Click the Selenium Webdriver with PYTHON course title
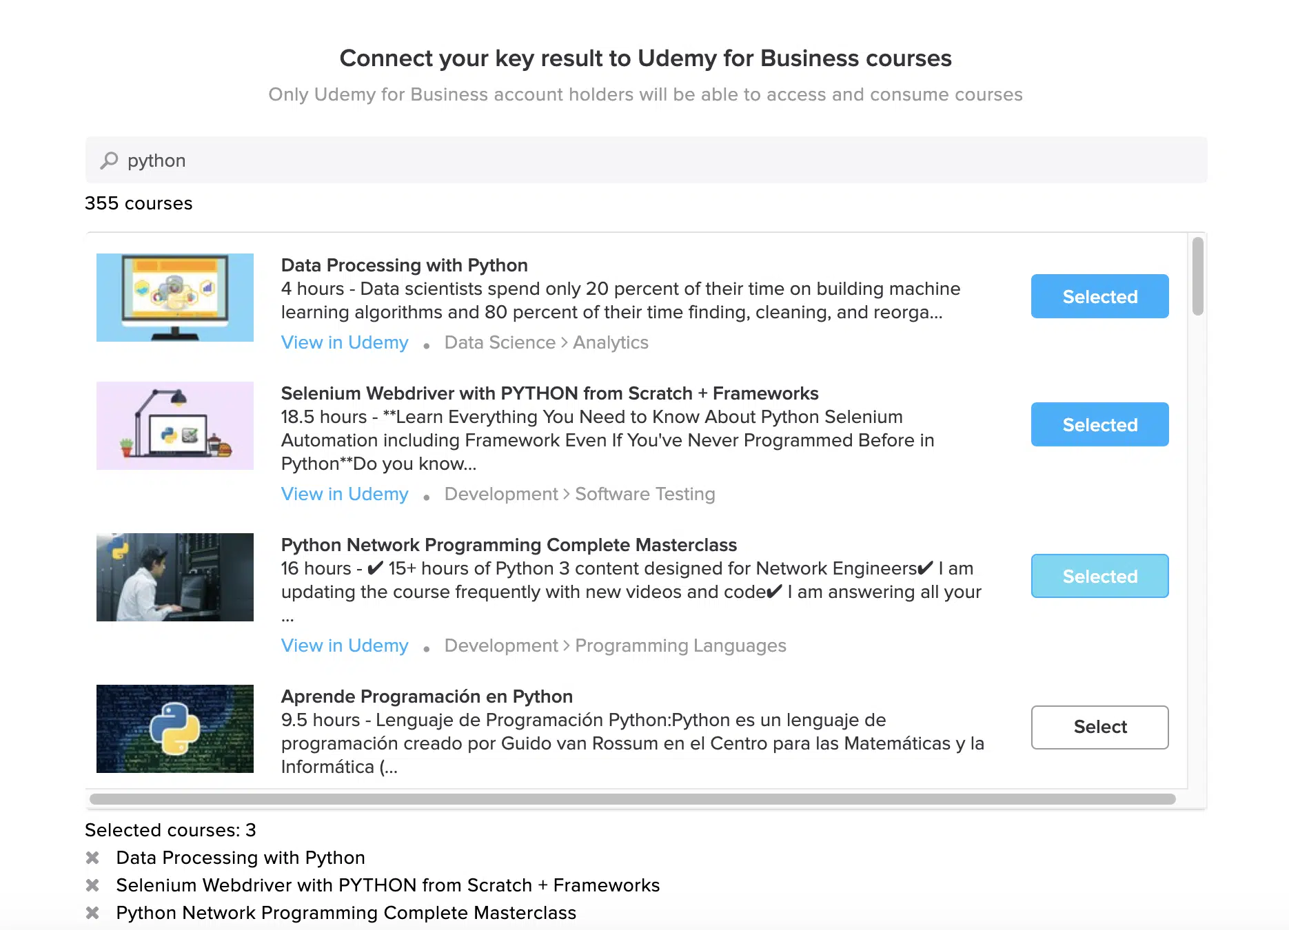 coord(550,393)
